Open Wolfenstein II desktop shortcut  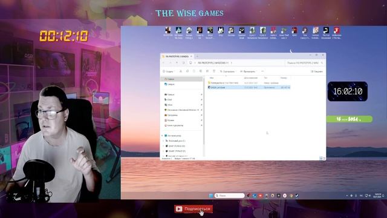point(337,33)
